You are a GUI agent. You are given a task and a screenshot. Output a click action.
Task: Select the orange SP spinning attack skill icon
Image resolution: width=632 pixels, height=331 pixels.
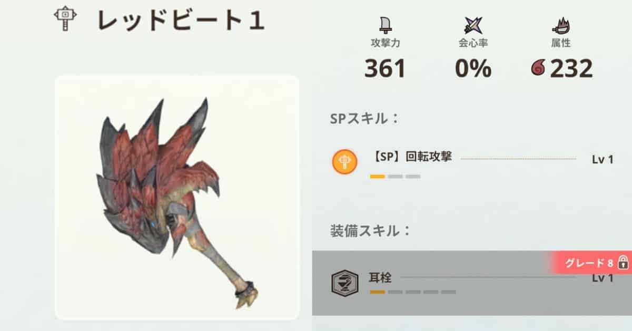[x=344, y=161]
